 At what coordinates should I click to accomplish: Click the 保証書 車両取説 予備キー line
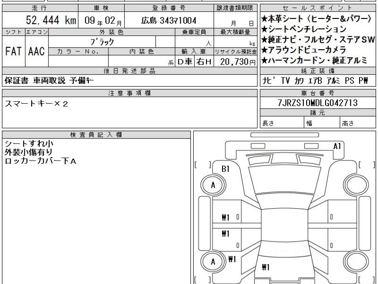(x=49, y=81)
